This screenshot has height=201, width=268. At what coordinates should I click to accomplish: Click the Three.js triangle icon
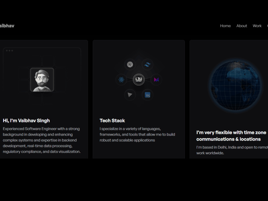pyautogui.click(x=130, y=95)
